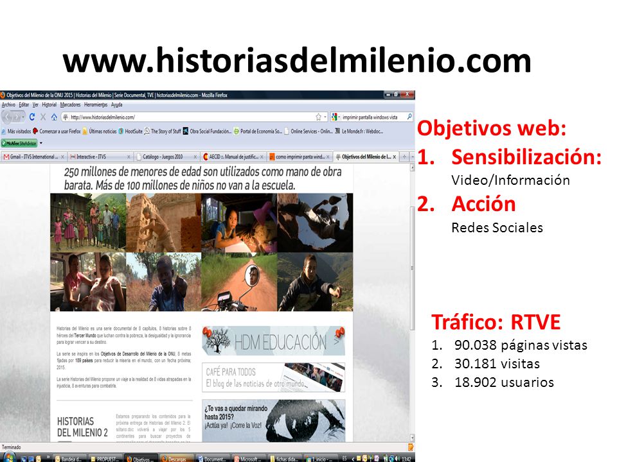Open the Obra Social Fundación bookmark
617x462 pixels.
[x=208, y=131]
